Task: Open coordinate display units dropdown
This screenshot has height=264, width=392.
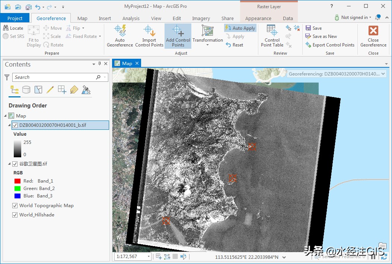Action: click(284, 257)
